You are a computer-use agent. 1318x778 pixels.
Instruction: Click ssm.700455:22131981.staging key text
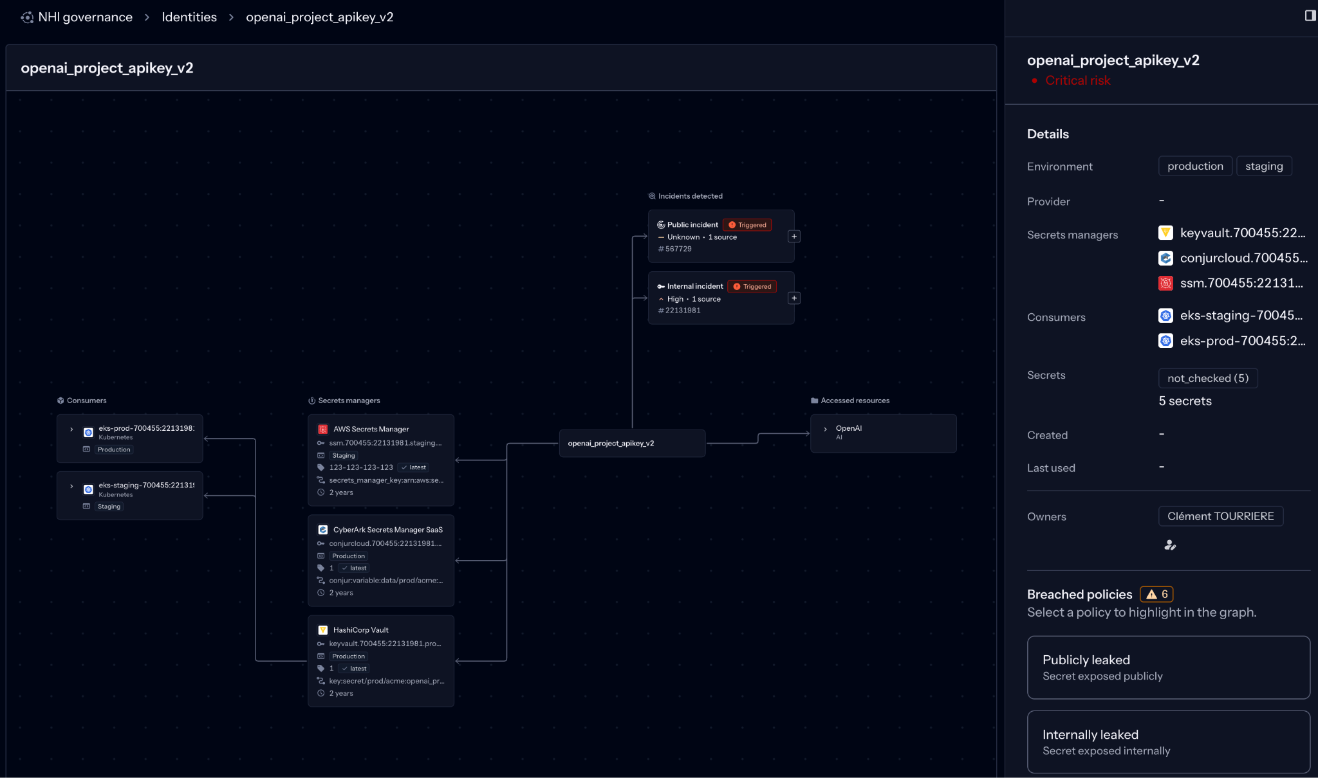(385, 443)
